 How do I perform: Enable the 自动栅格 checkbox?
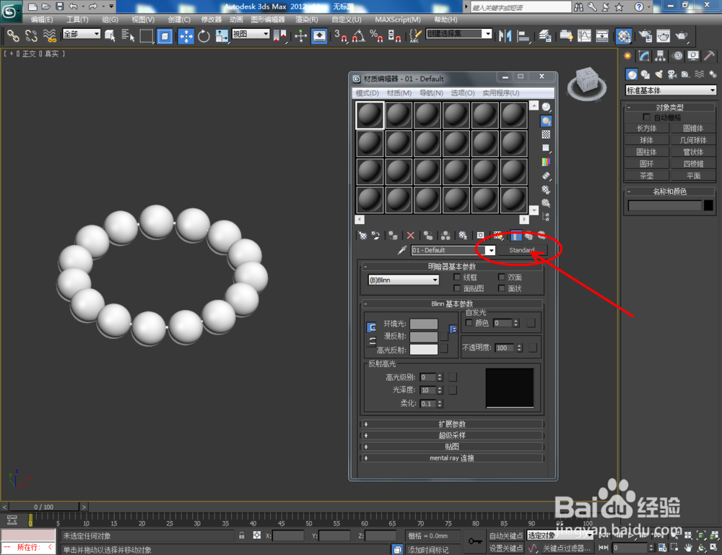647,117
